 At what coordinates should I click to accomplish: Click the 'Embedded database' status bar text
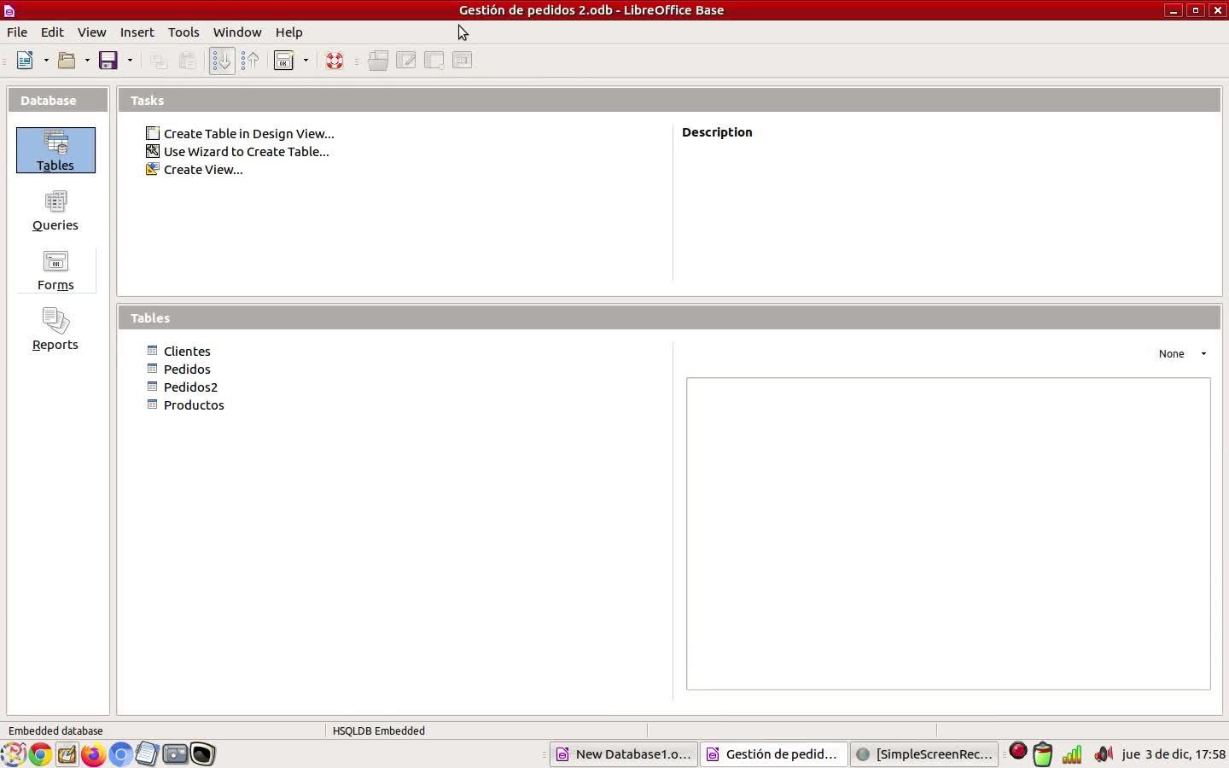point(55,731)
